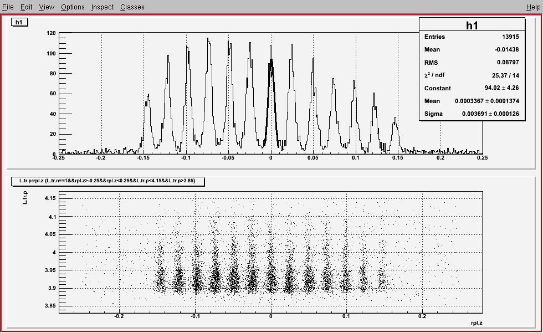The width and height of the screenshot is (543, 333).
Task: Open the File menu
Action: coord(8,7)
